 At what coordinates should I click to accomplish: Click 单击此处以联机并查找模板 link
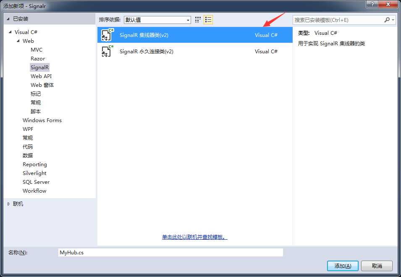coord(194,237)
